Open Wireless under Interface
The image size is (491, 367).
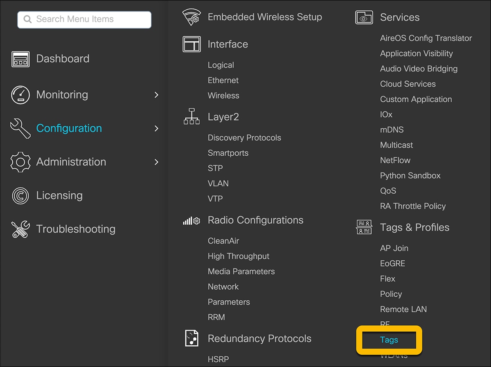[x=223, y=96]
